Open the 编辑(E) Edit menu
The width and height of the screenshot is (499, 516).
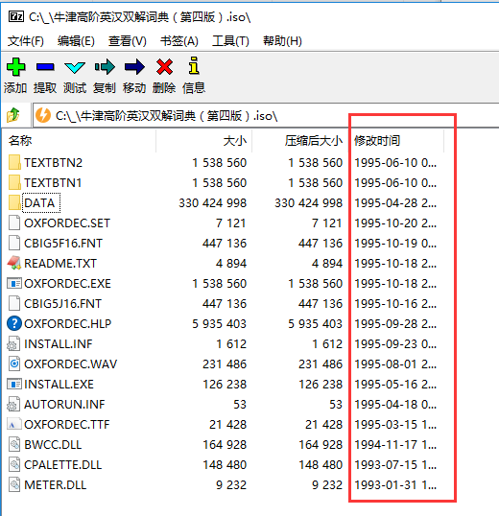(76, 41)
